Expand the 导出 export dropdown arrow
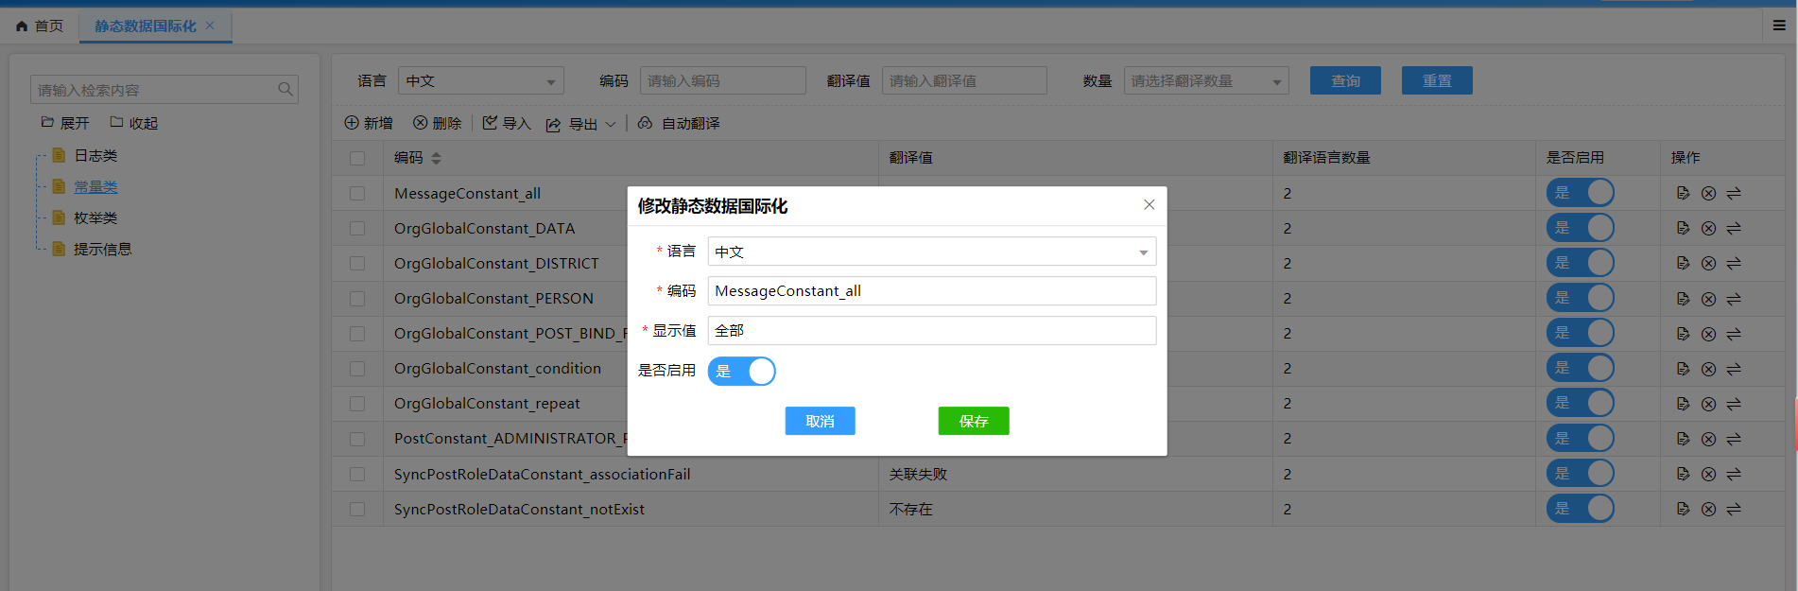 [x=611, y=124]
